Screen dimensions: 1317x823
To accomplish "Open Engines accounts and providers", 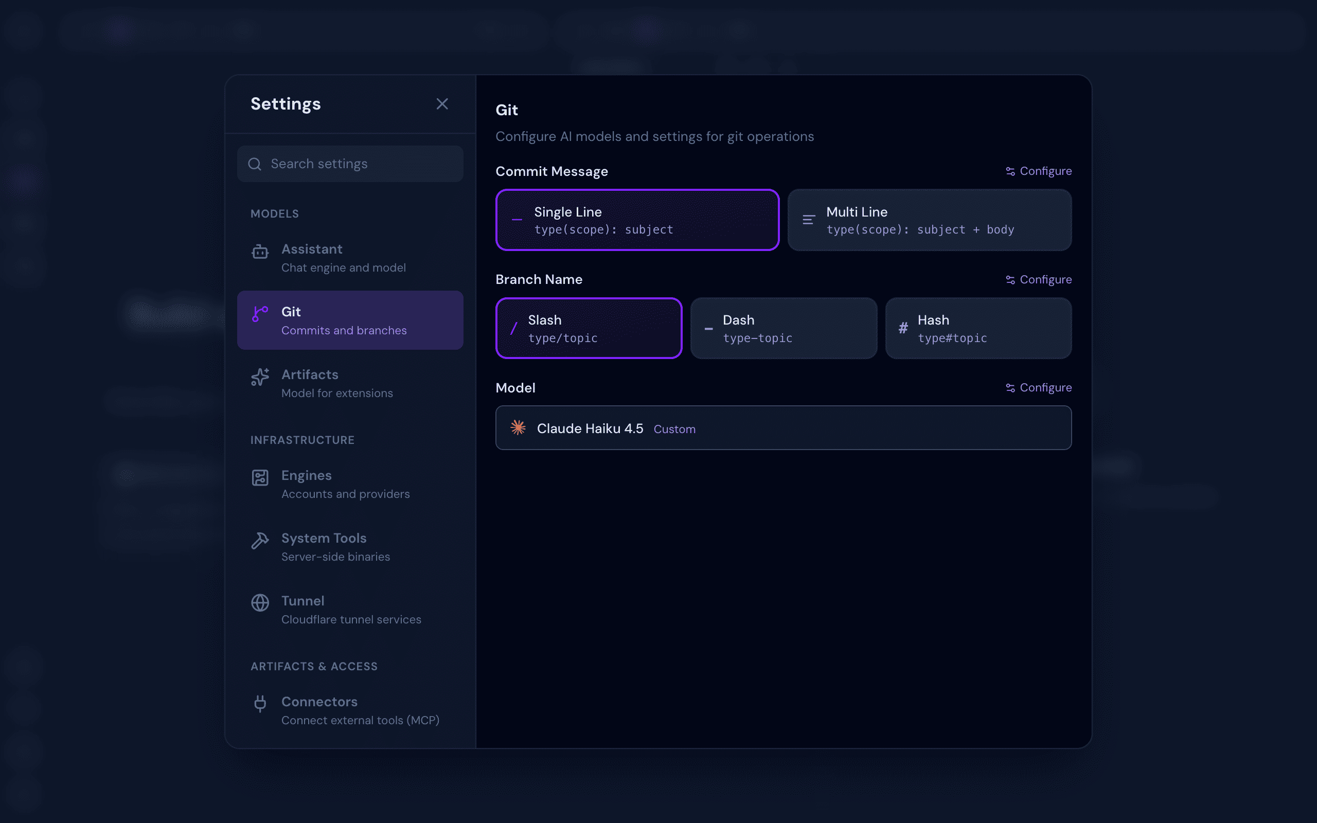I will (350, 484).
